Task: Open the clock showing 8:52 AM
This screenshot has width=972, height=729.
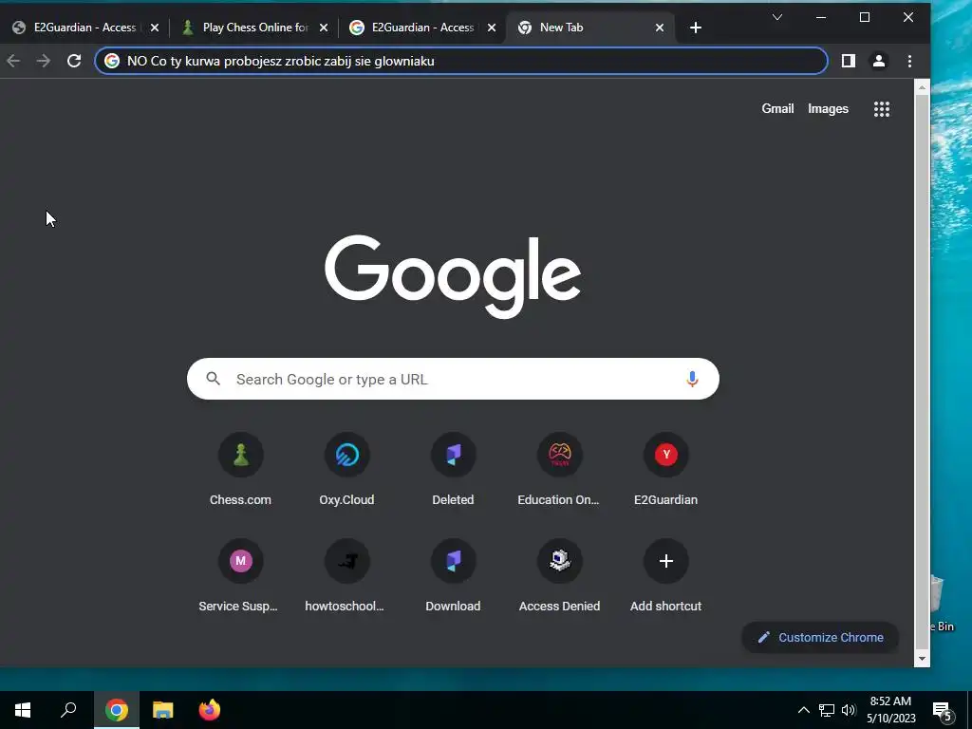Action: point(890,710)
